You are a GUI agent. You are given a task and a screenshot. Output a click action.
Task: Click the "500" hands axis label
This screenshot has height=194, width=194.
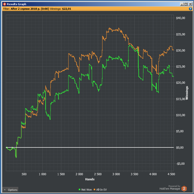(x=24, y=174)
